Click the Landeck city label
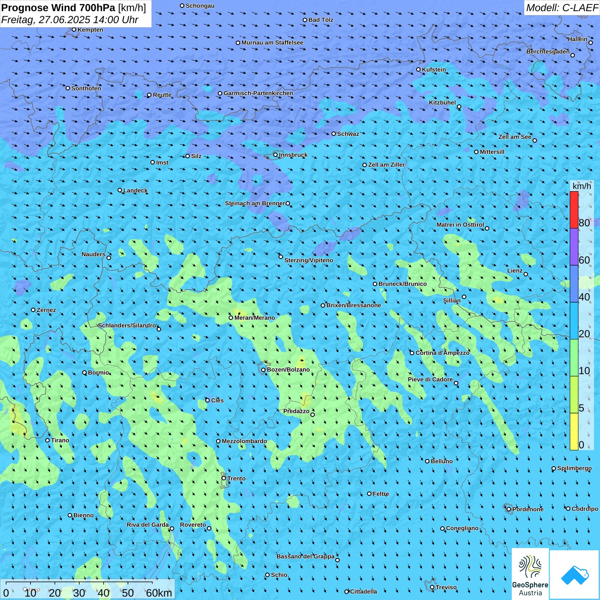Image resolution: width=600 pixels, height=600 pixels. [135, 190]
